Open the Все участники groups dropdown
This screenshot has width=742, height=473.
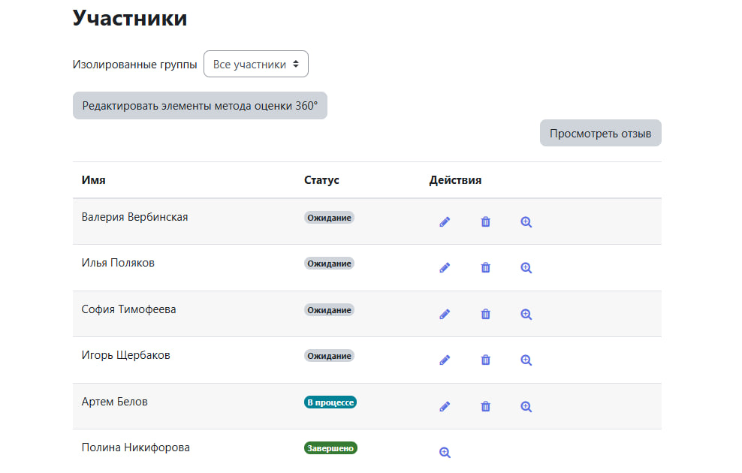[256, 65]
